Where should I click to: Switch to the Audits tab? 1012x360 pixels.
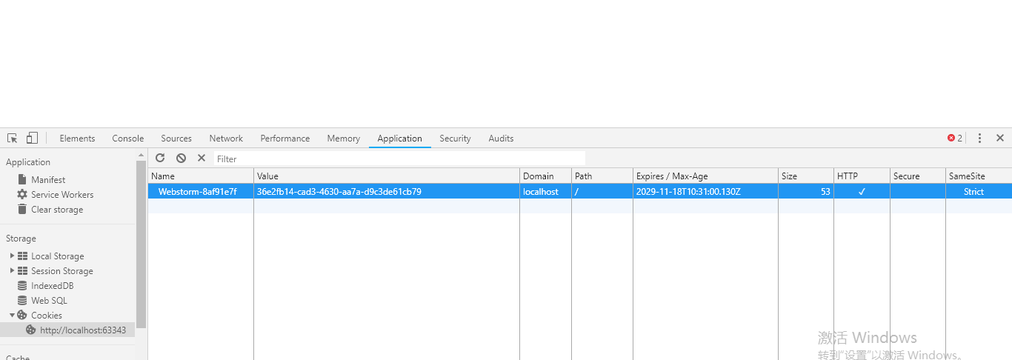pos(501,139)
